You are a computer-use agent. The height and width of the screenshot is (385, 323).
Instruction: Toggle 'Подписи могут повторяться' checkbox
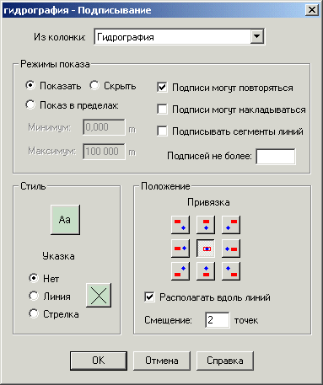(162, 87)
